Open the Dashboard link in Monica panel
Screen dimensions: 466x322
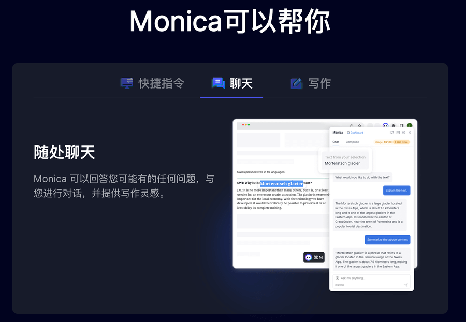[355, 133]
